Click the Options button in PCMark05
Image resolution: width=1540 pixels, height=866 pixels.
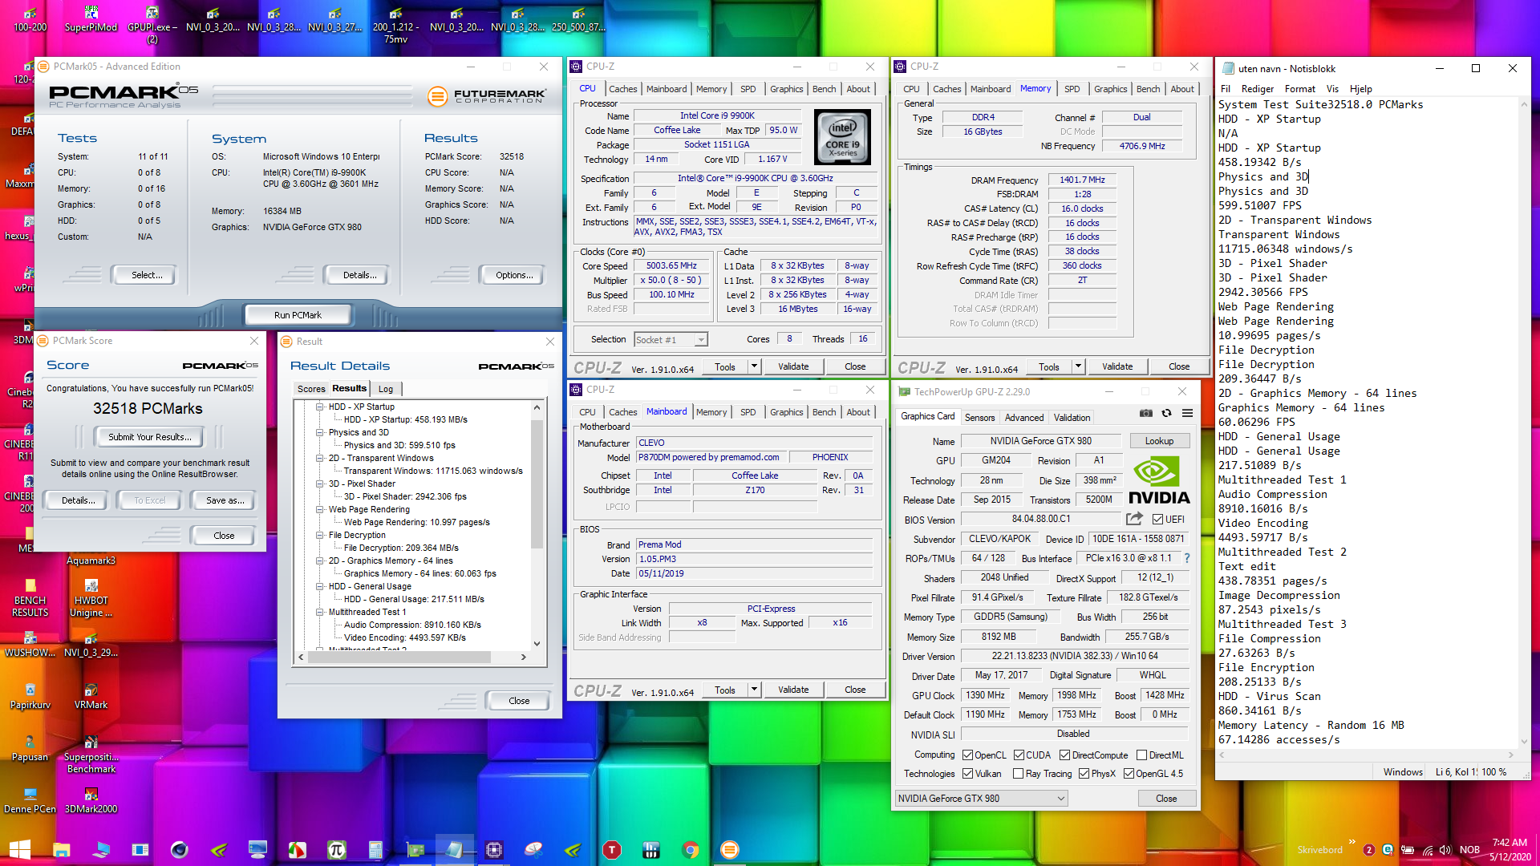tap(514, 274)
